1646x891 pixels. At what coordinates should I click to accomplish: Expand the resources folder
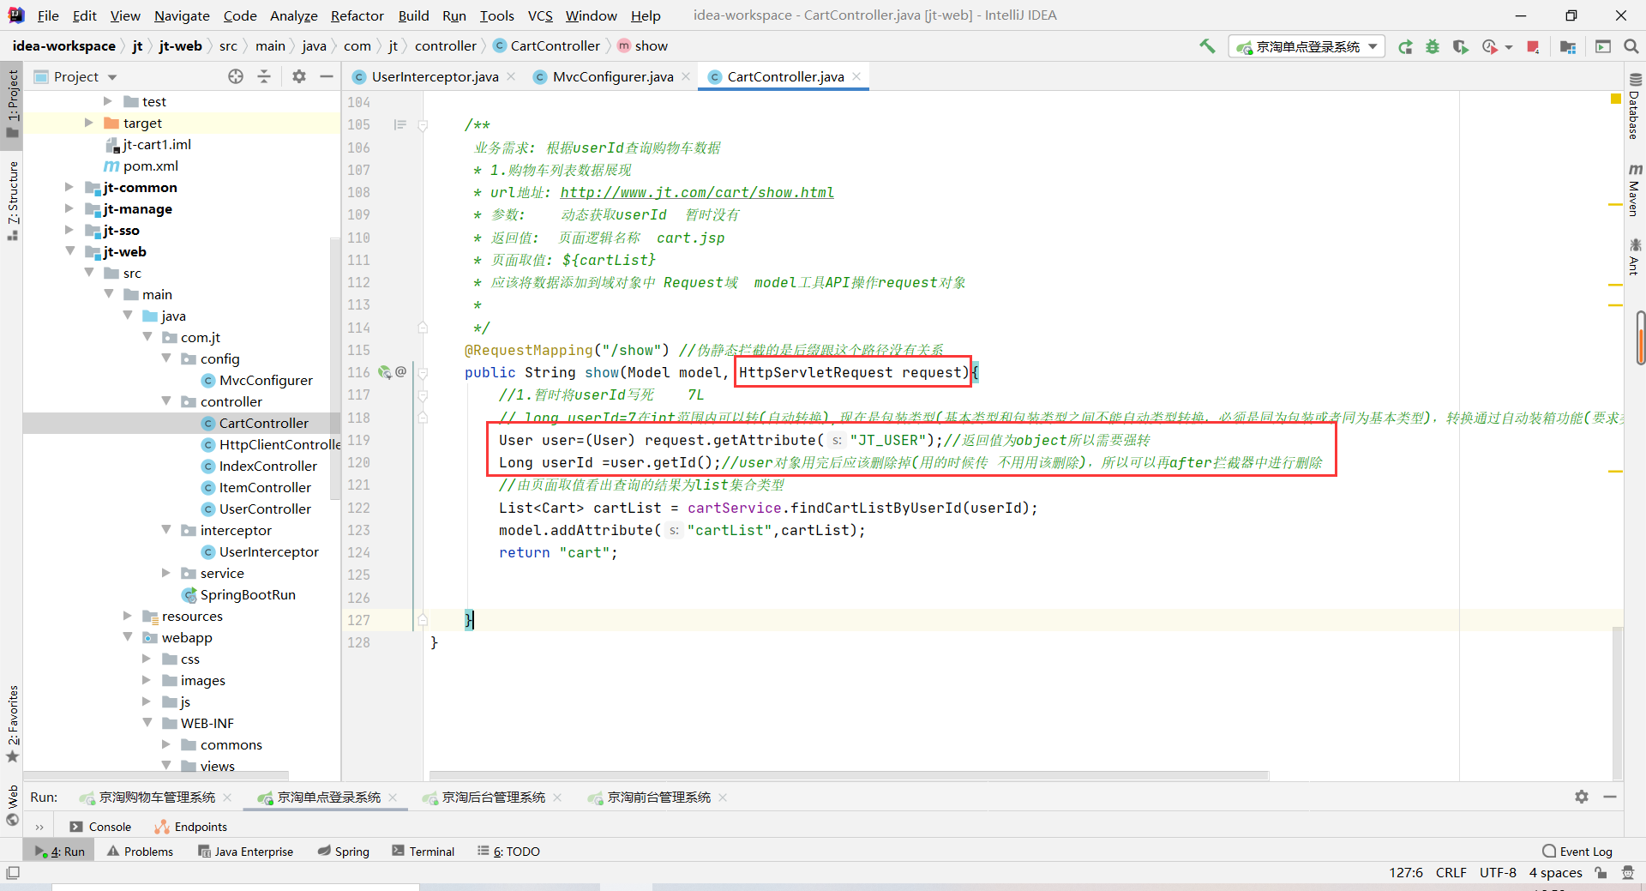click(128, 616)
